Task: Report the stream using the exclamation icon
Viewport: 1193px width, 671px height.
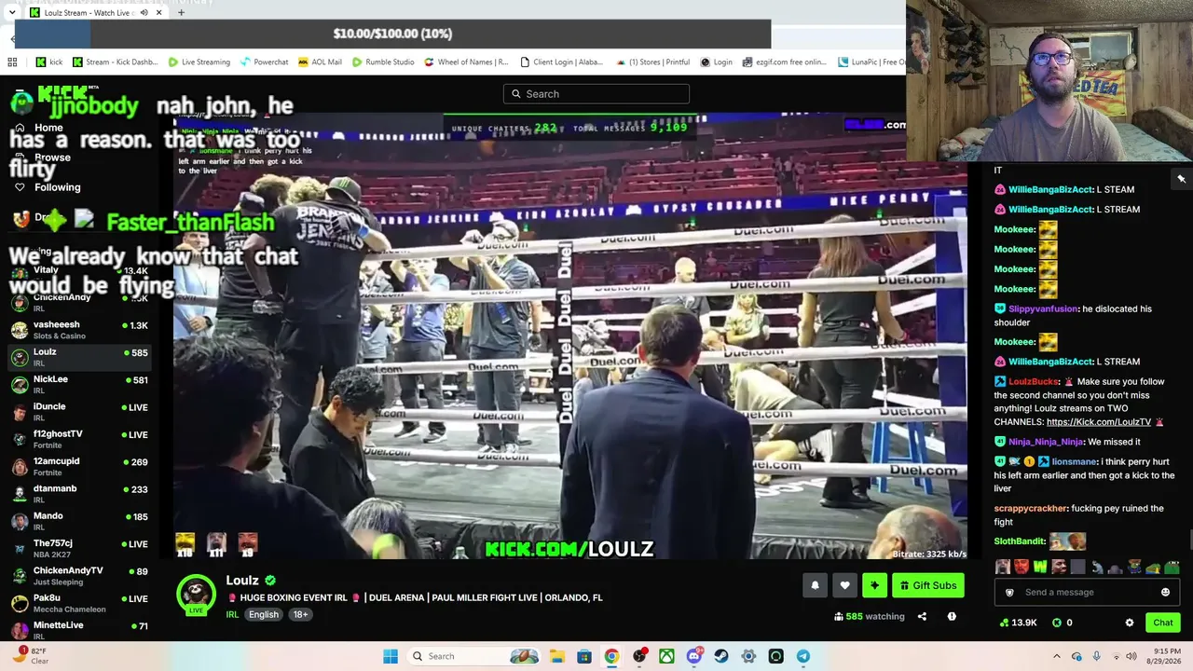Action: point(952,616)
